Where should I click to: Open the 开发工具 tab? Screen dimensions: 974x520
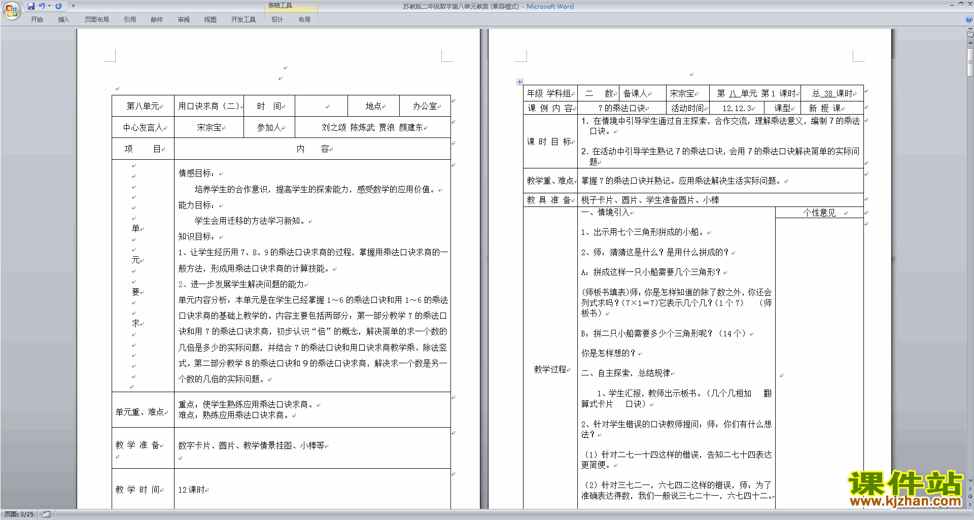coord(243,20)
